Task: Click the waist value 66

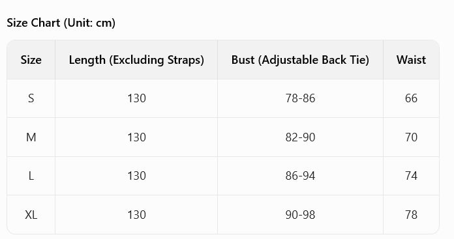Action: click(411, 98)
